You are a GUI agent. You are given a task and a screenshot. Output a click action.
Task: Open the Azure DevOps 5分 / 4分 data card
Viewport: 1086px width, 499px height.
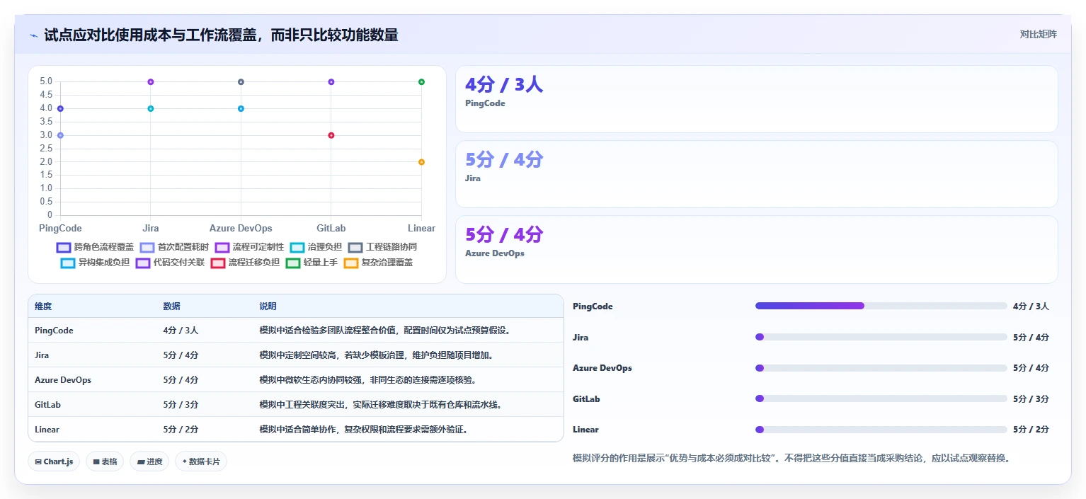pos(756,249)
